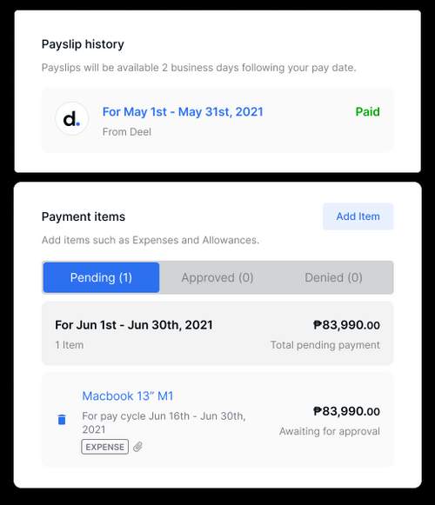Switch to the Denied (0) tab
This screenshot has width=435, height=505.
click(334, 277)
